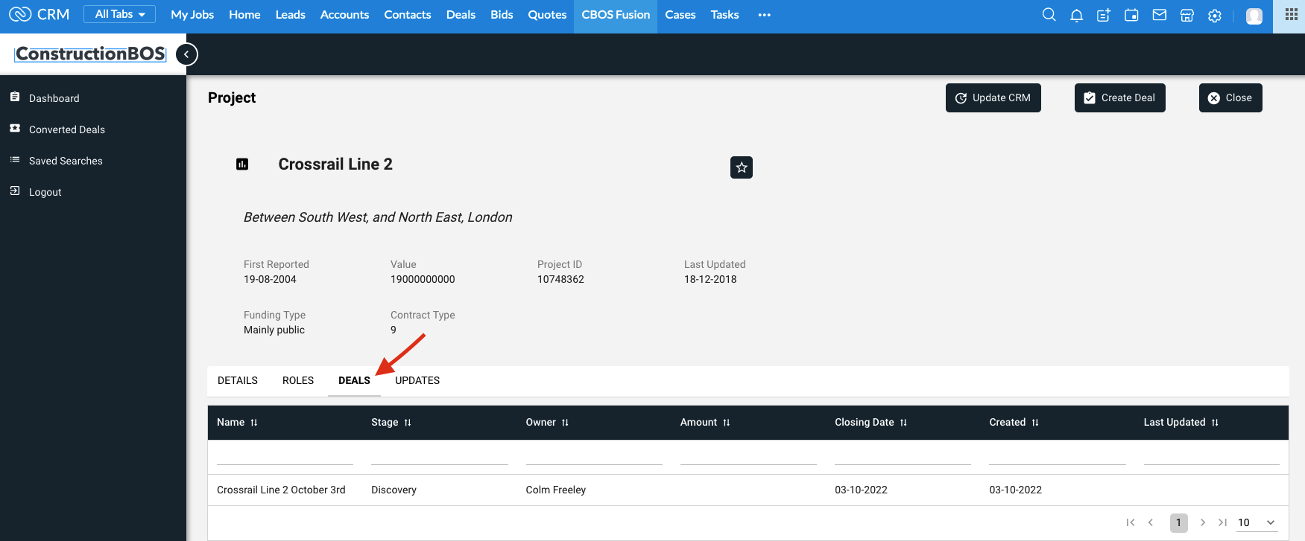Open the Cases module

coord(680,14)
